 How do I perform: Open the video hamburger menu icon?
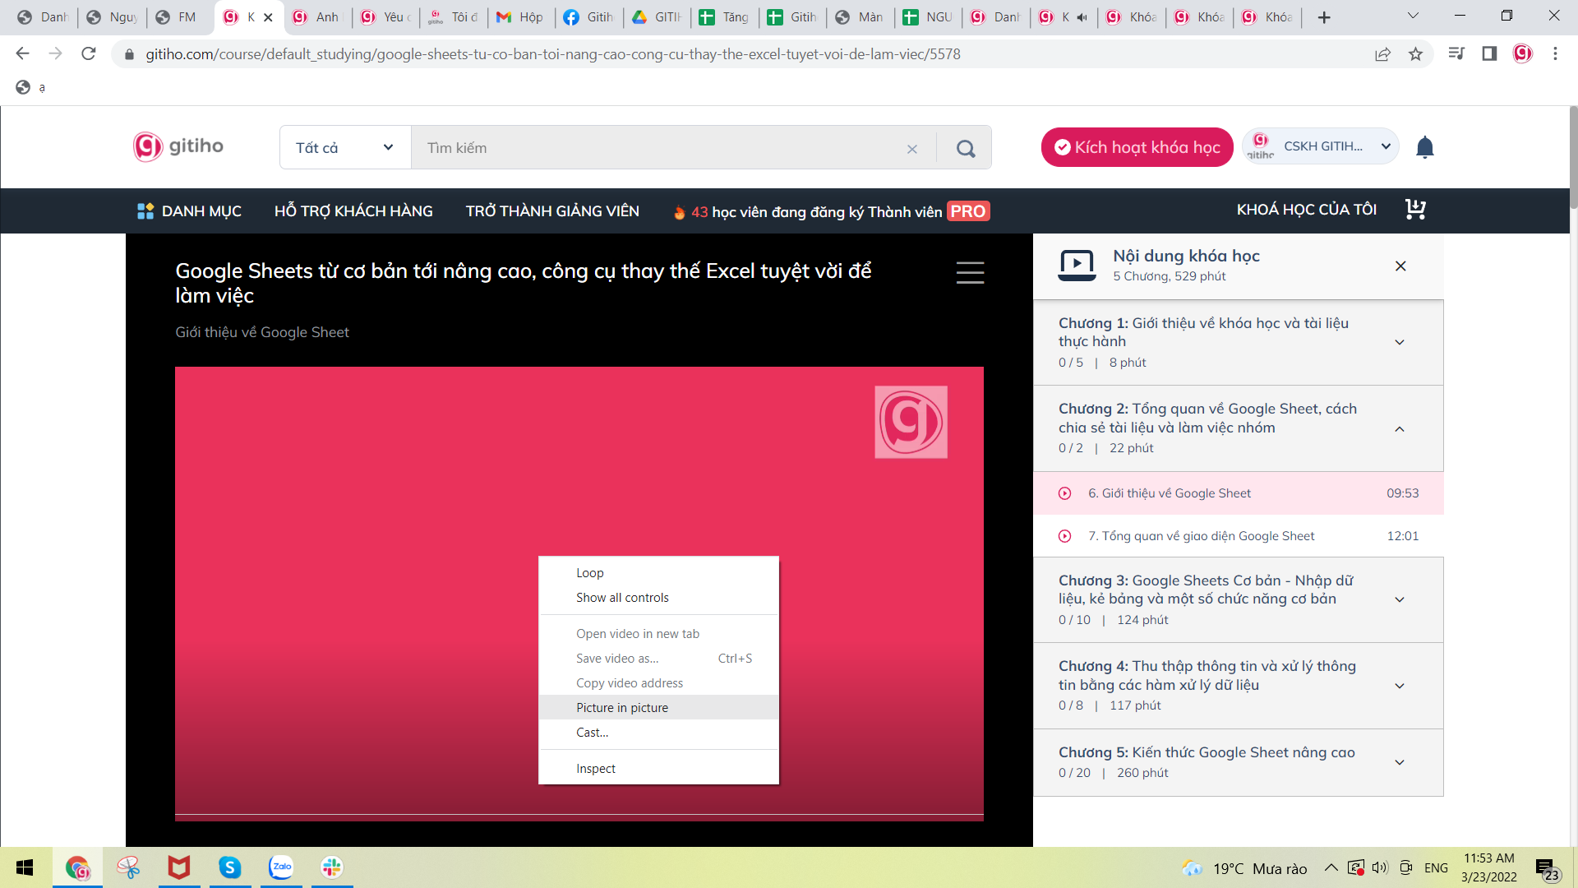[970, 272]
